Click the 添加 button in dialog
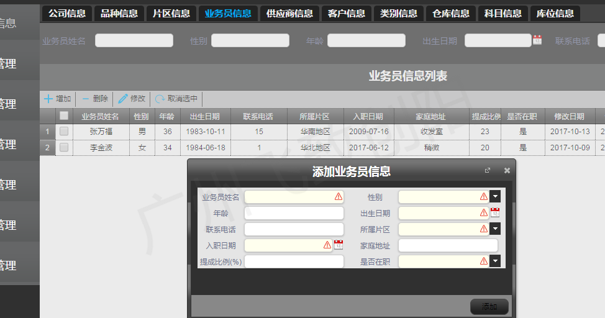 click(x=489, y=307)
